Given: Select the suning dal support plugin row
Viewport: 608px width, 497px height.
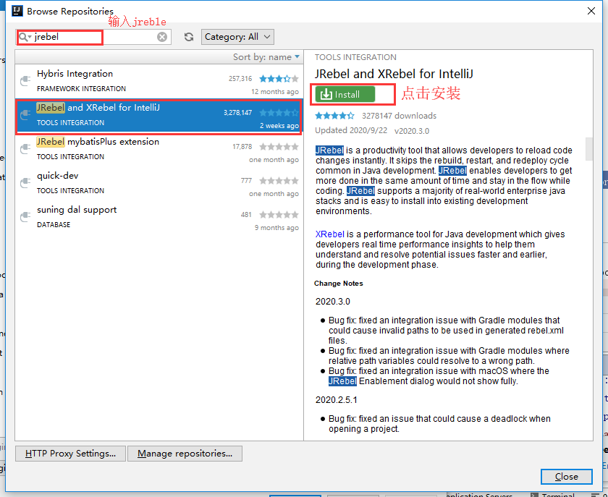Looking at the screenshot, I should pos(159,218).
